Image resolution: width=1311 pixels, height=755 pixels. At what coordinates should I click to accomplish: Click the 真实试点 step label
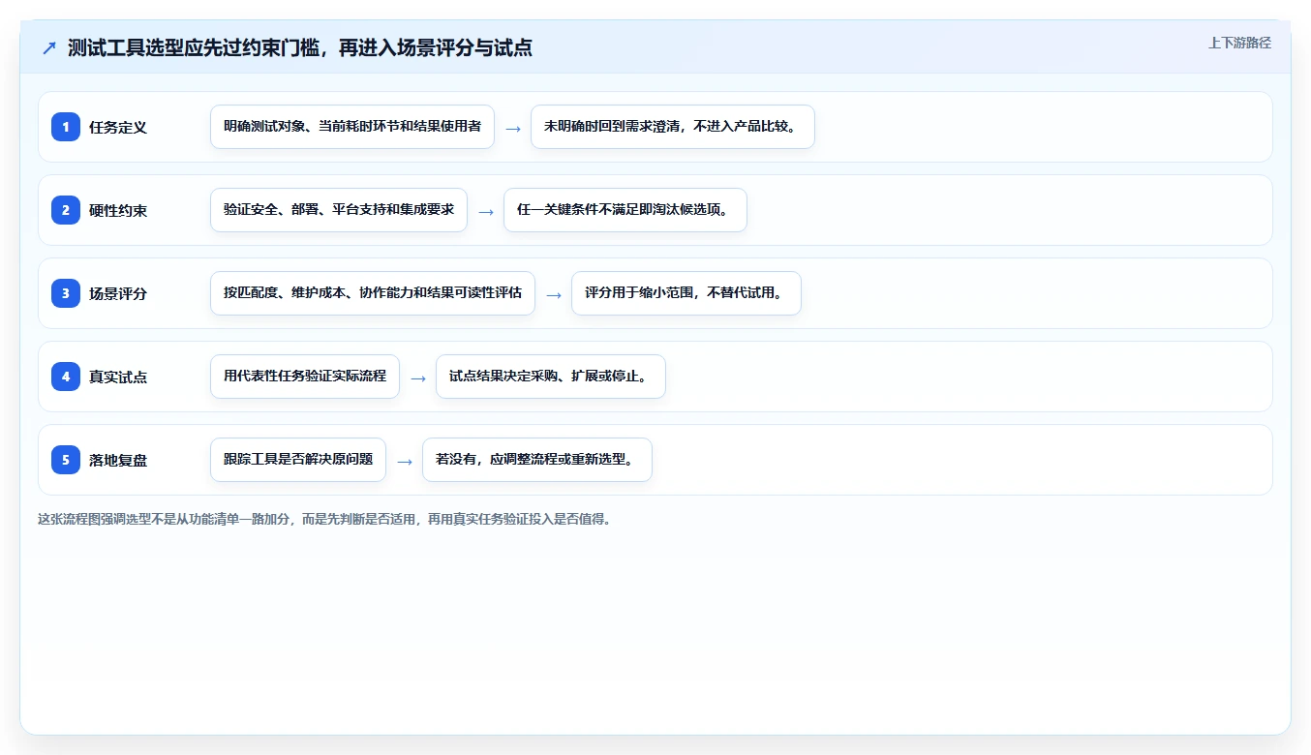tap(118, 377)
